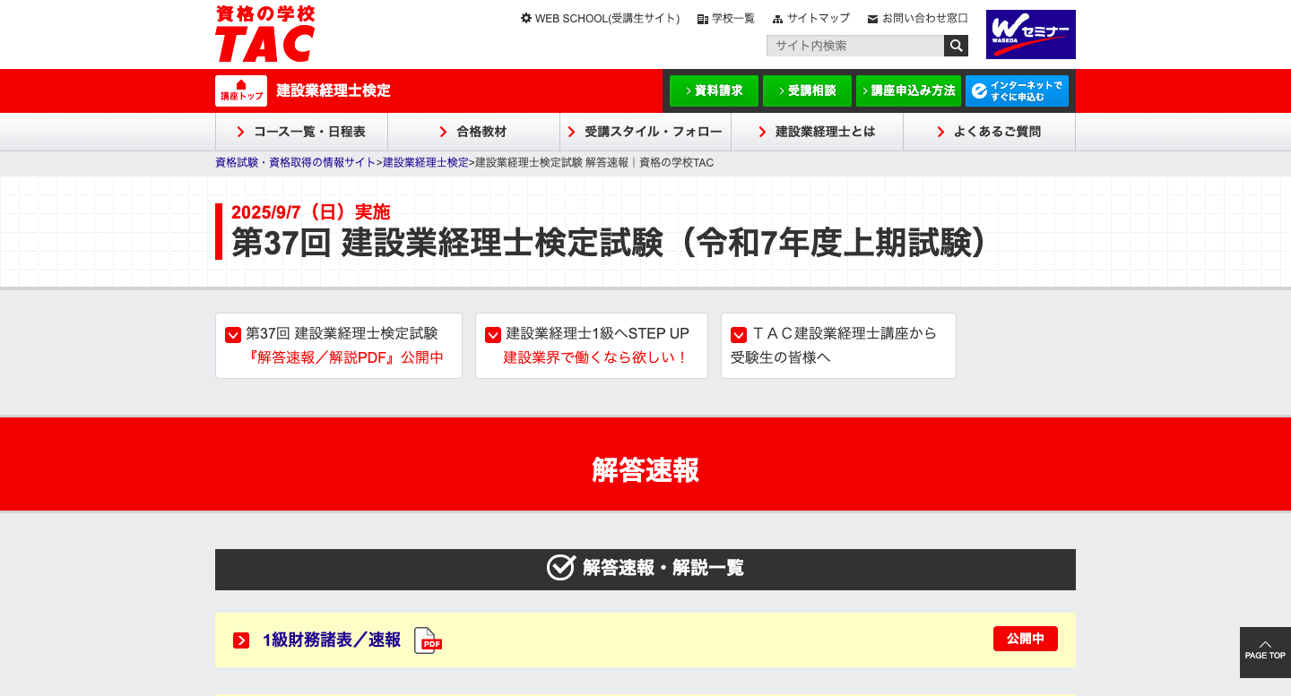This screenshot has height=696, width=1291.
Task: Jump to 建設業経理士1級へSTEP UP section
Action: click(x=591, y=346)
